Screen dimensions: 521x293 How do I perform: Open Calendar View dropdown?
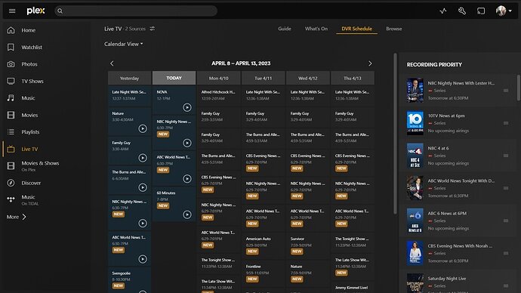(124, 44)
